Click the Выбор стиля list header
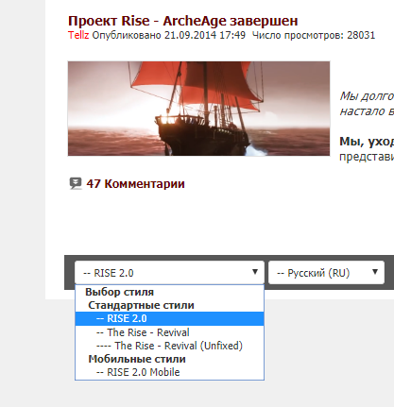 pos(120,292)
